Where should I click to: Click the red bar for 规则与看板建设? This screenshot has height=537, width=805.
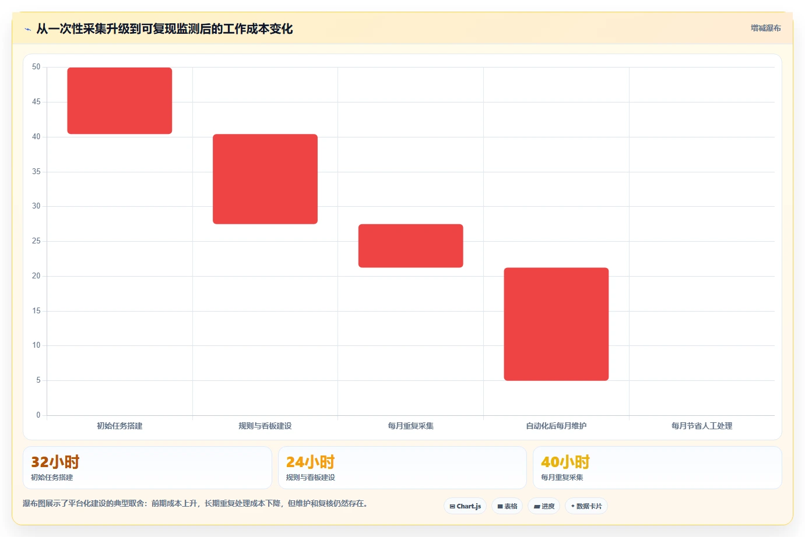265,179
